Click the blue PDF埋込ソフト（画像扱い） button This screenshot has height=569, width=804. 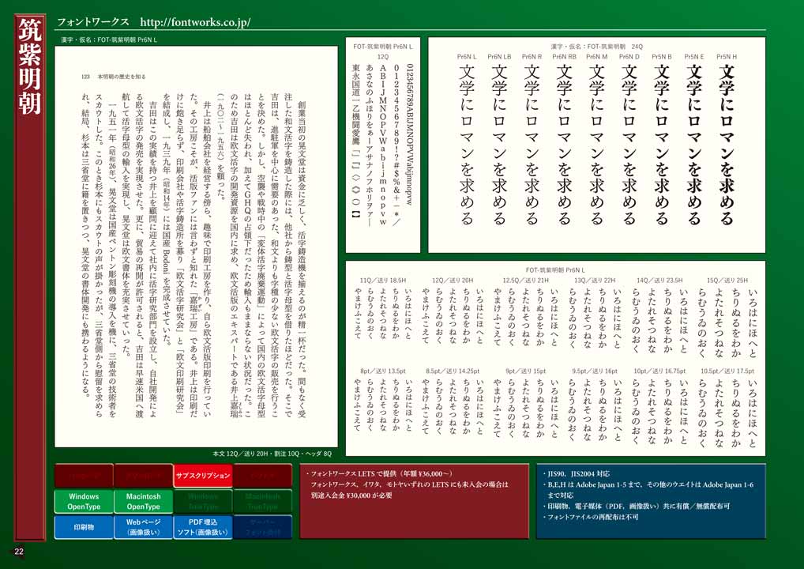(203, 527)
